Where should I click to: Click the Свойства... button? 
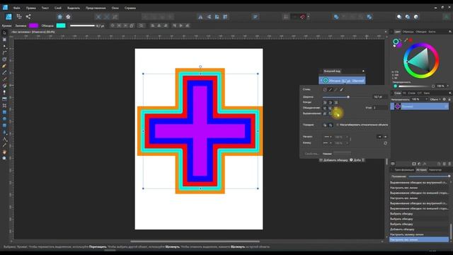pyautogui.click(x=311, y=154)
